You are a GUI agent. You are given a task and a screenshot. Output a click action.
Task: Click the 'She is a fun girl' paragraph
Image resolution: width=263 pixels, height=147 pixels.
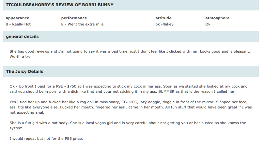click(128, 125)
